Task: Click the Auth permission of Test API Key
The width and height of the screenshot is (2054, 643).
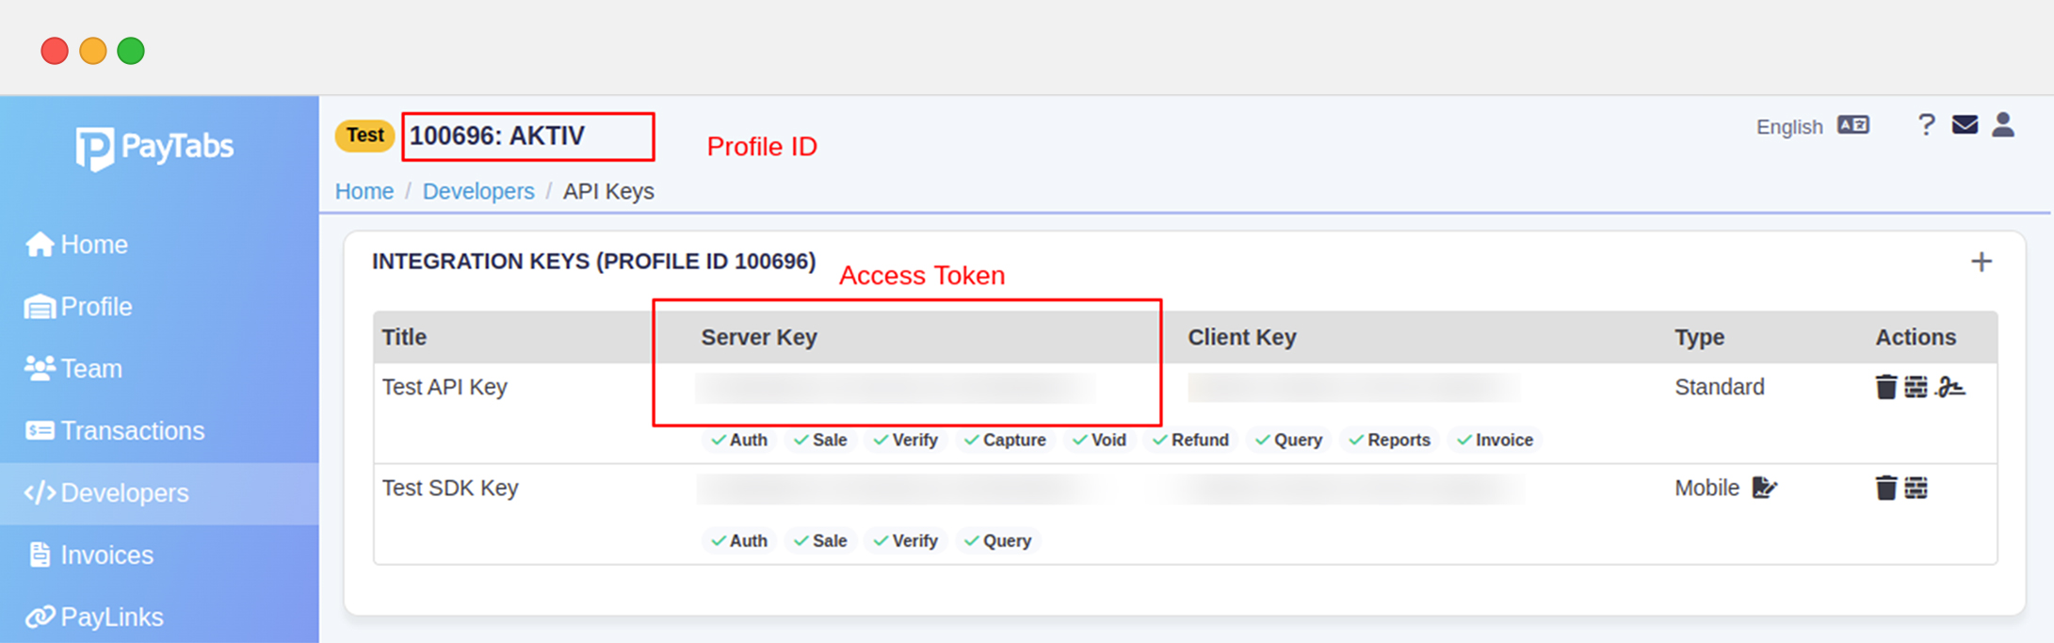Action: [739, 440]
